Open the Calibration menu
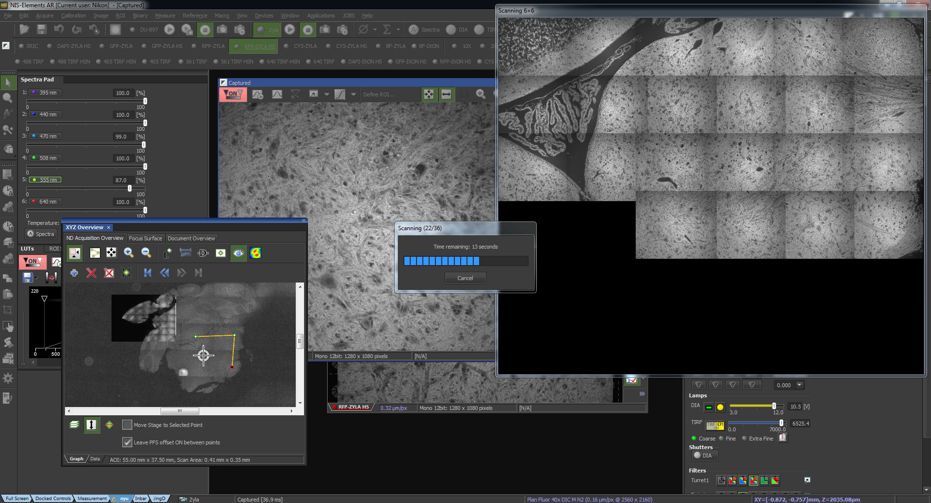 [x=73, y=16]
